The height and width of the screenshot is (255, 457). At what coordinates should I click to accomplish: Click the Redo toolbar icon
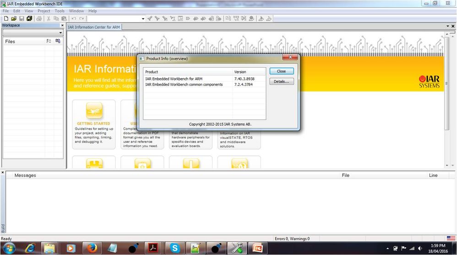coord(82,19)
